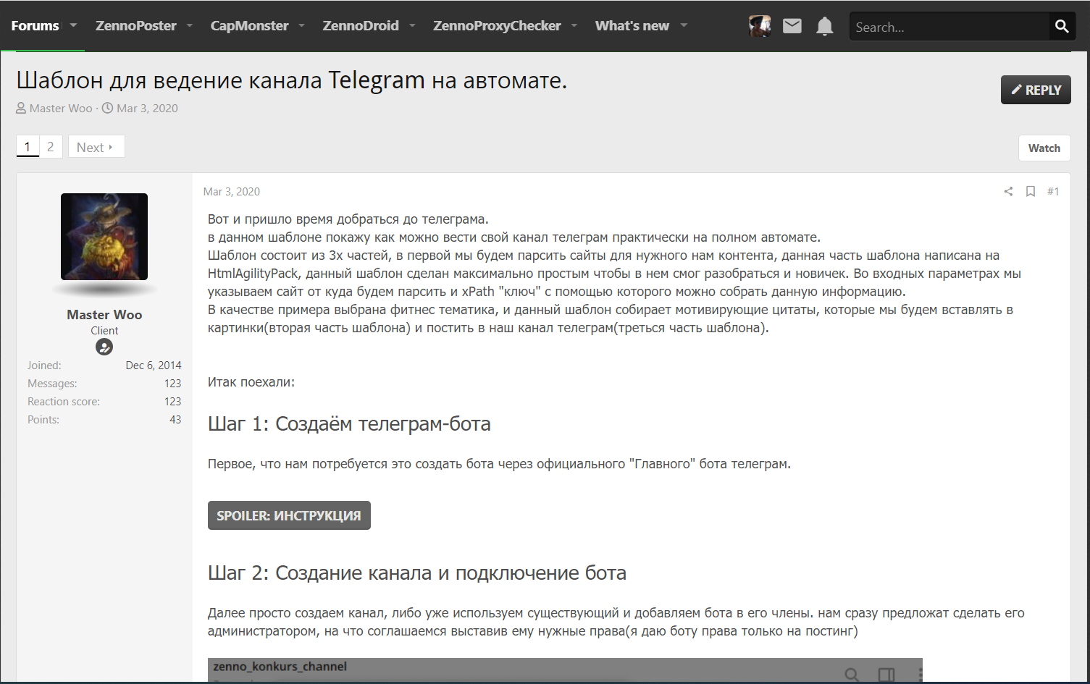Click the share icon on post #1
1090x684 pixels.
(x=1008, y=191)
